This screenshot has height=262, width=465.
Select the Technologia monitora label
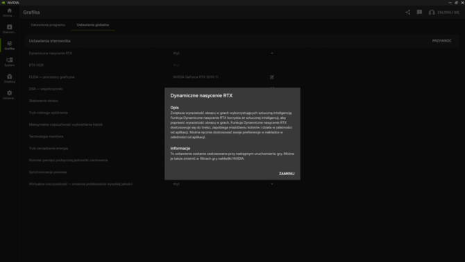[x=46, y=136]
